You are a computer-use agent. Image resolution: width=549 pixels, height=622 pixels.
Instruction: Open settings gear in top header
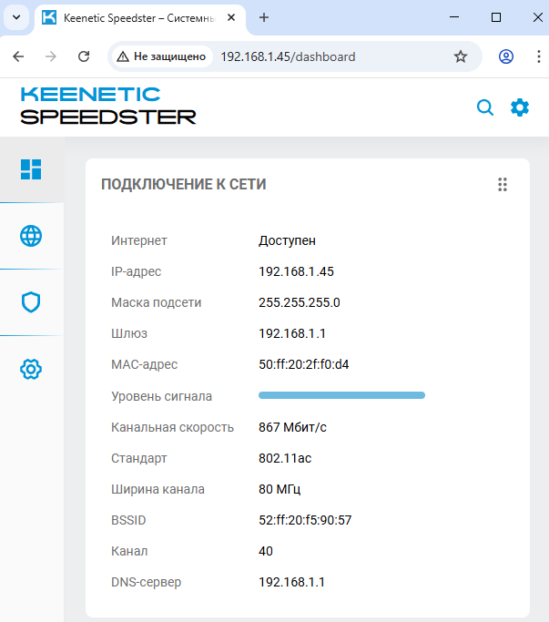tap(520, 107)
